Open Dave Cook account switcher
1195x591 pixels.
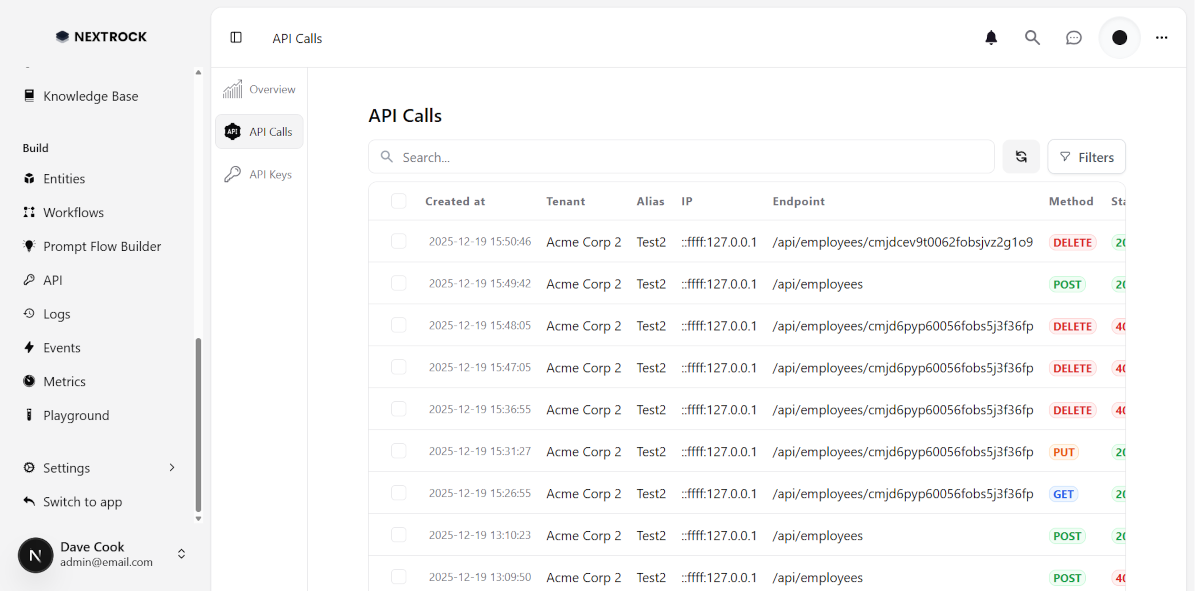181,554
